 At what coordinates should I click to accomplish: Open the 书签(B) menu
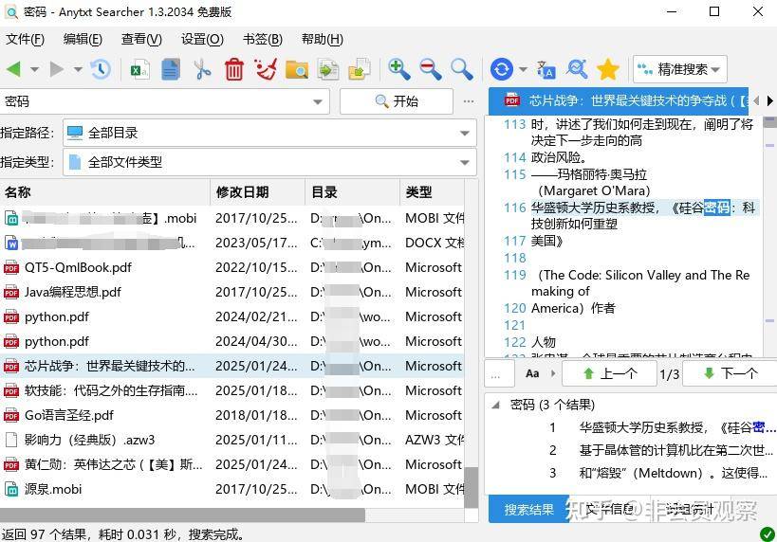coord(263,39)
